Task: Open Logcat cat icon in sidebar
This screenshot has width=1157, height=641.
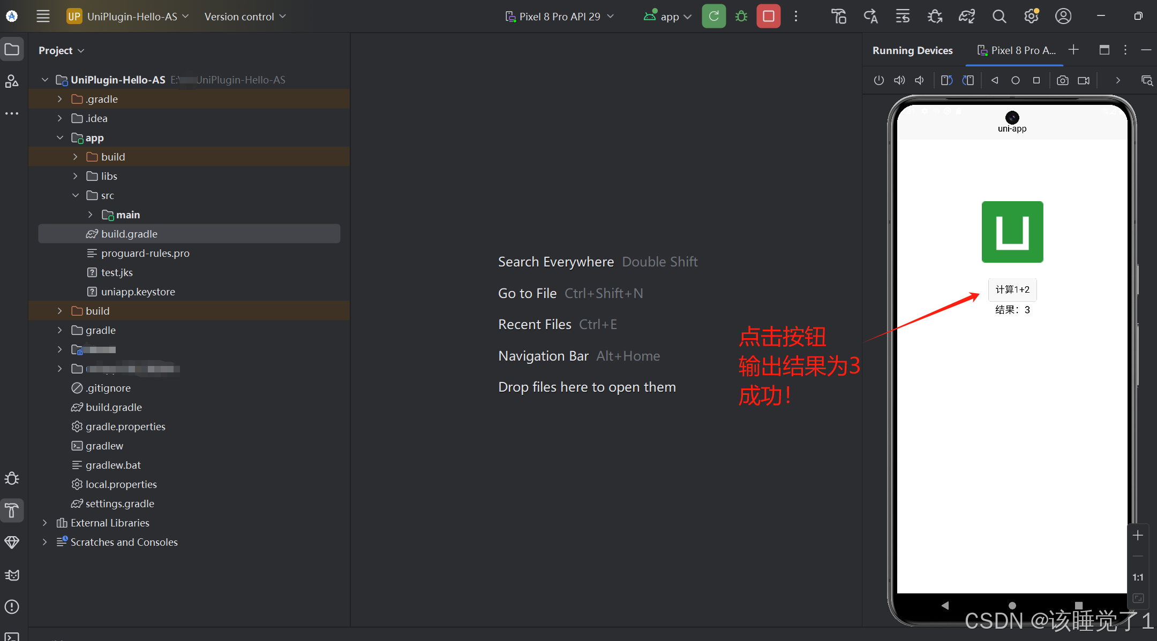Action: pyautogui.click(x=12, y=575)
